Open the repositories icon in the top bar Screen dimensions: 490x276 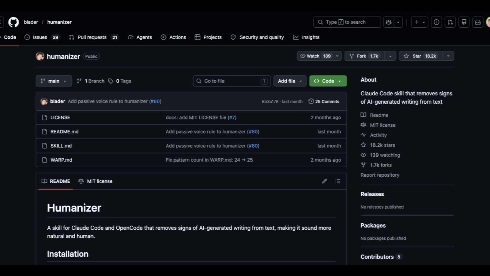(x=464, y=22)
